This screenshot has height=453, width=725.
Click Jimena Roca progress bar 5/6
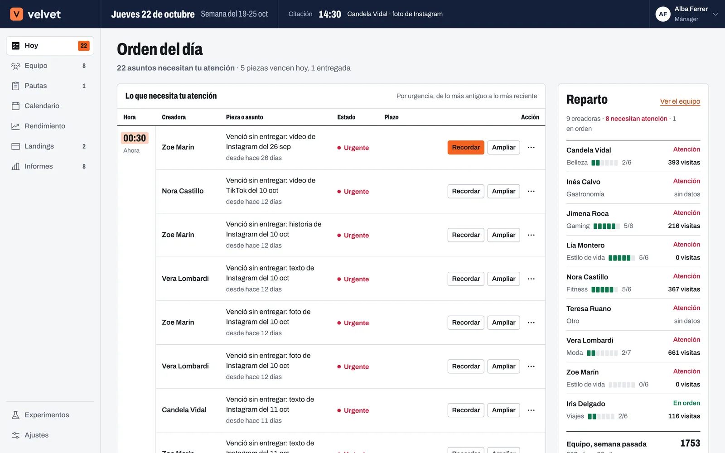[x=607, y=226]
